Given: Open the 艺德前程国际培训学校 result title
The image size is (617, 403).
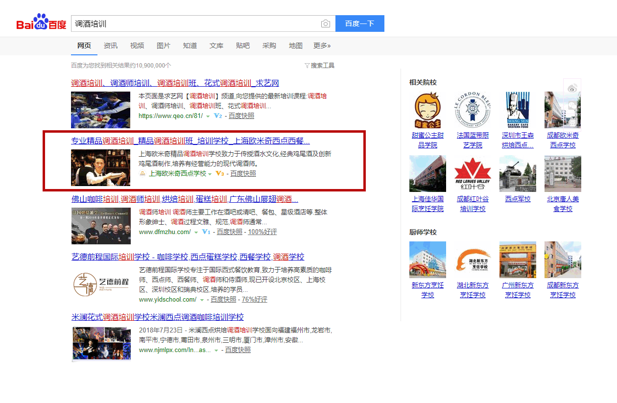Looking at the screenshot, I should coord(188,257).
